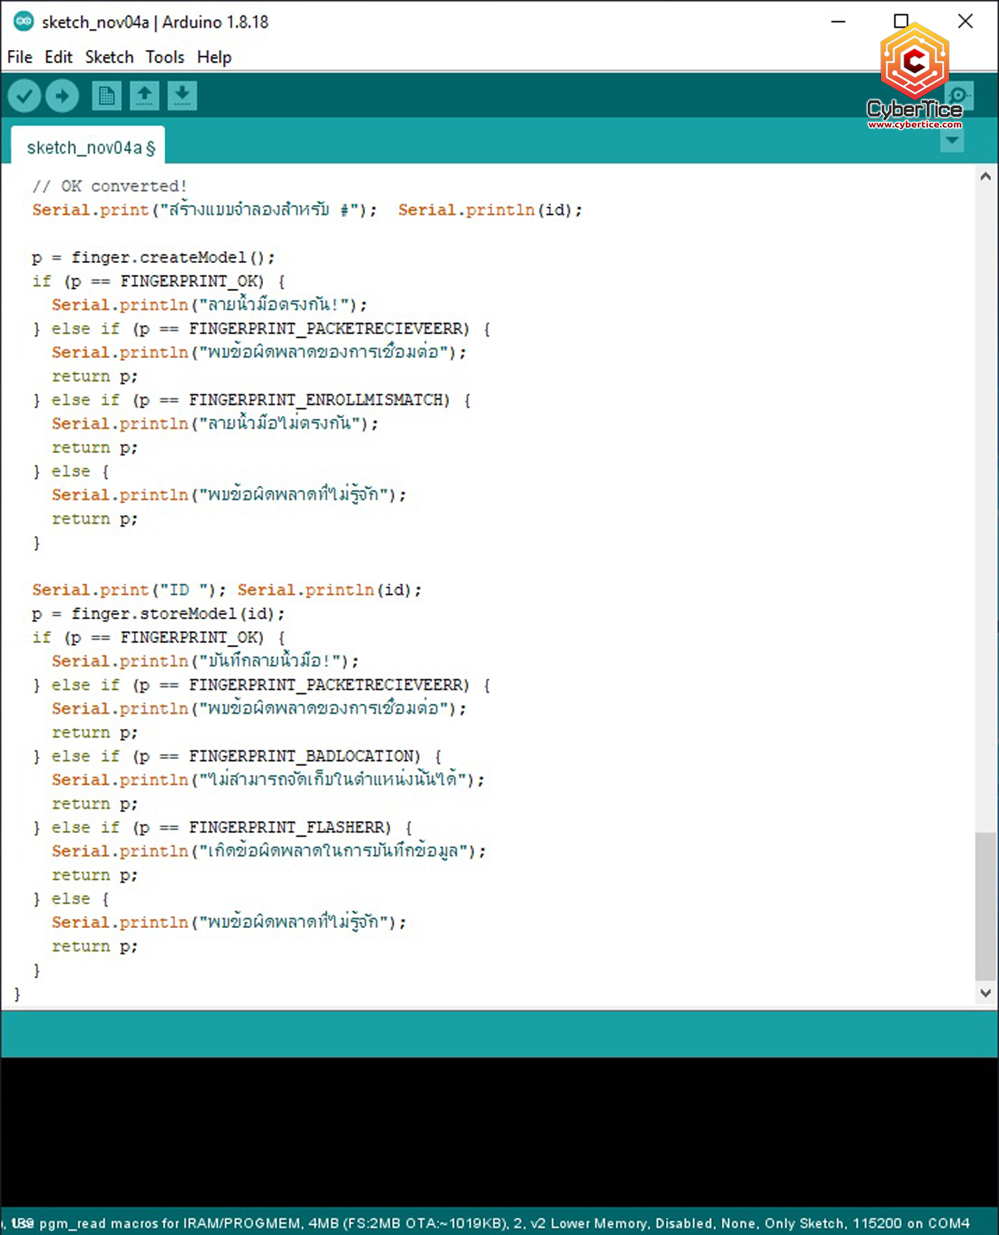The image size is (999, 1235).
Task: Open the Tools menu
Action: pos(165,57)
